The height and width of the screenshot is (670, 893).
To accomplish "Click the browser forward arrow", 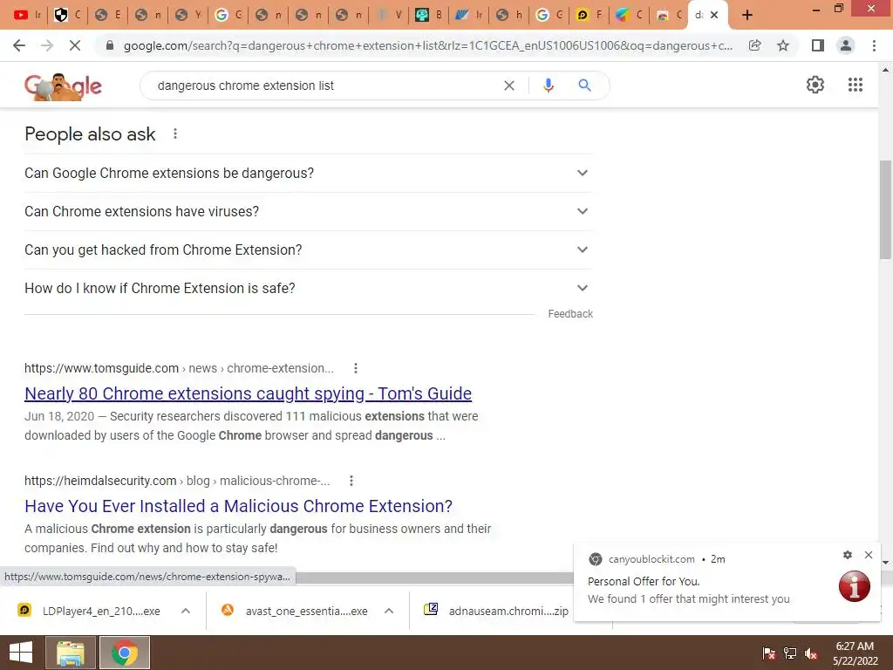I will click(x=47, y=45).
